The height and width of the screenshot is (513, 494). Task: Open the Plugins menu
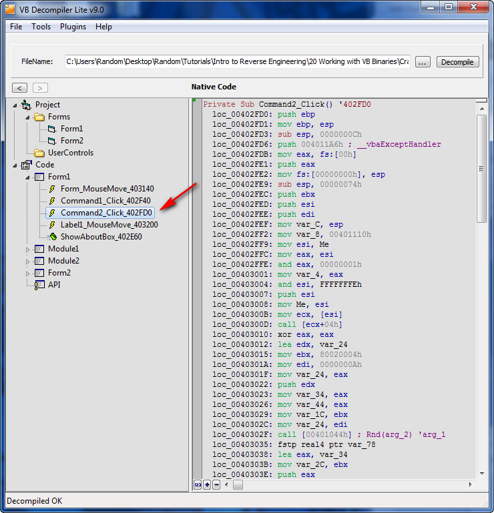pos(73,27)
